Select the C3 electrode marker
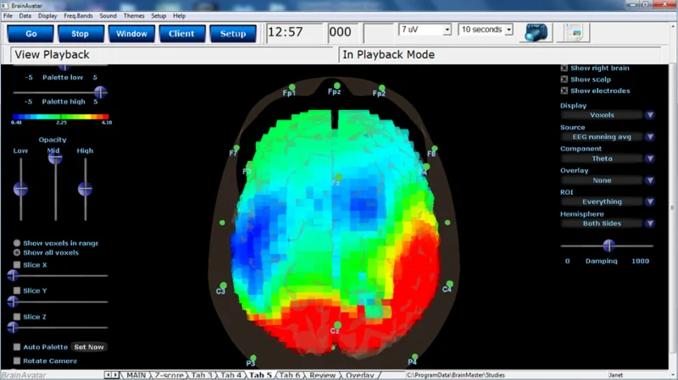The image size is (678, 380). point(223,285)
